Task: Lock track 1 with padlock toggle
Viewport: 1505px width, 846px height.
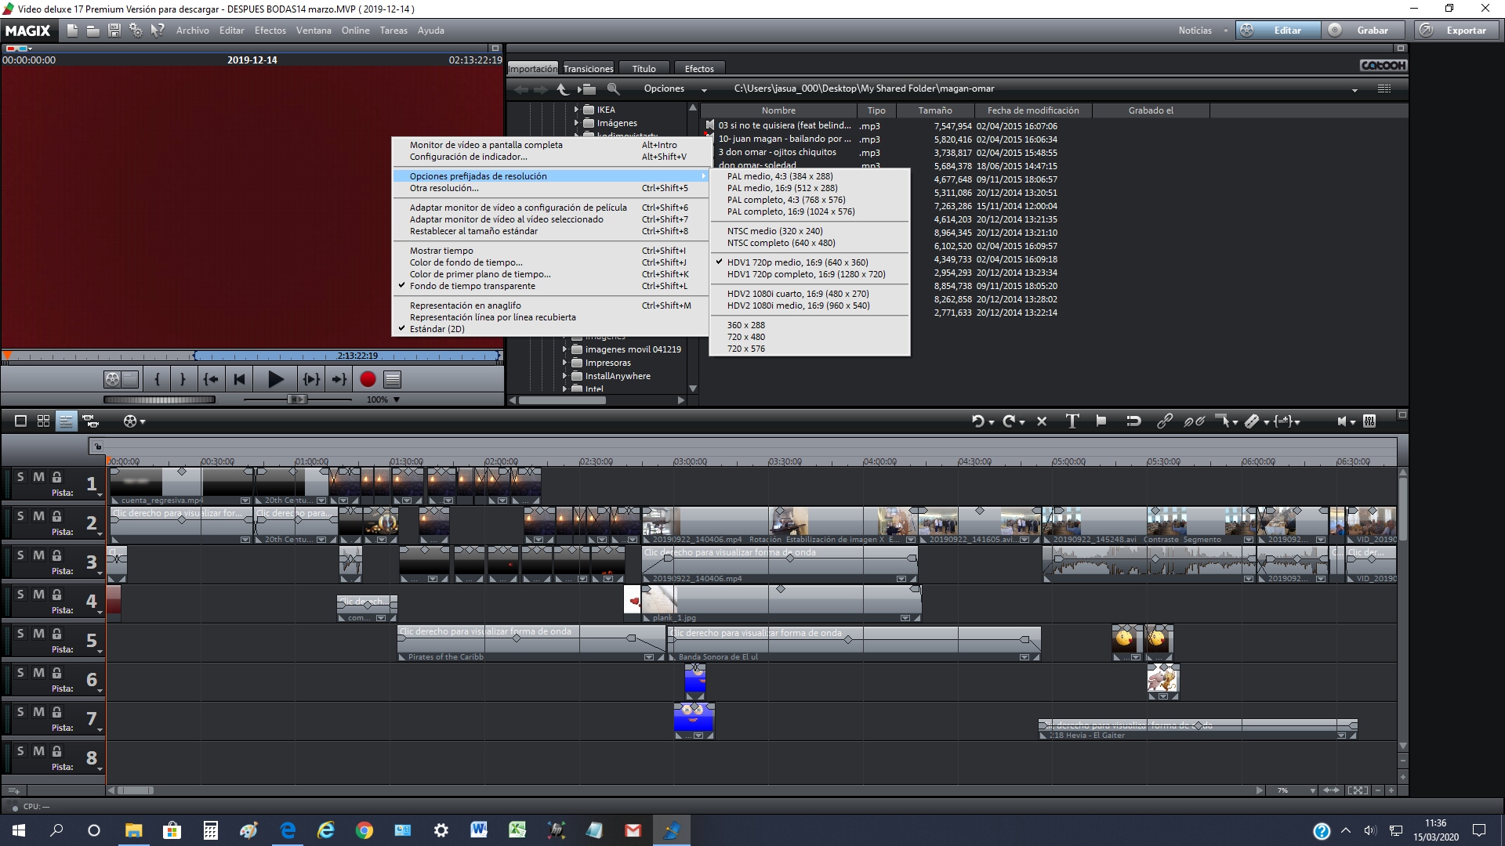Action: pyautogui.click(x=57, y=477)
